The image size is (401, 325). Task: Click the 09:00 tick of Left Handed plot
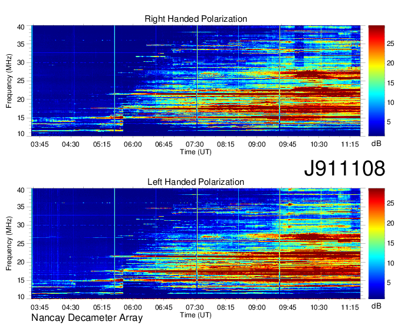[257, 307]
